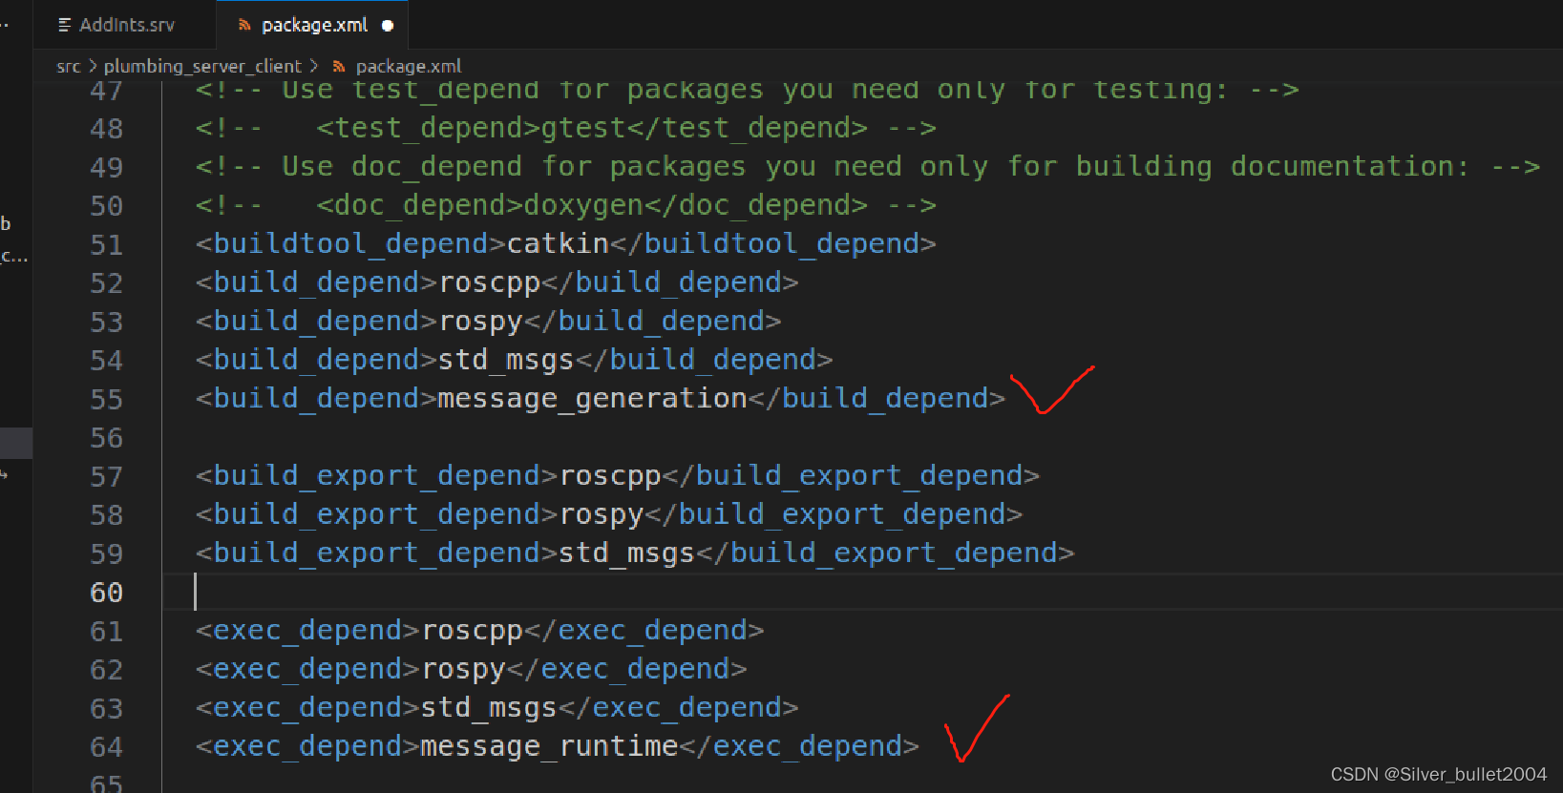Click the XML file icon on package.xml tab
Image resolution: width=1563 pixels, height=793 pixels.
click(x=244, y=26)
